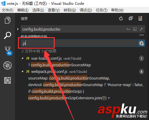Image resolution: width=149 pixels, height=120 pixels.
Task: Open the 调试(D) menu
Action: [86, 10]
